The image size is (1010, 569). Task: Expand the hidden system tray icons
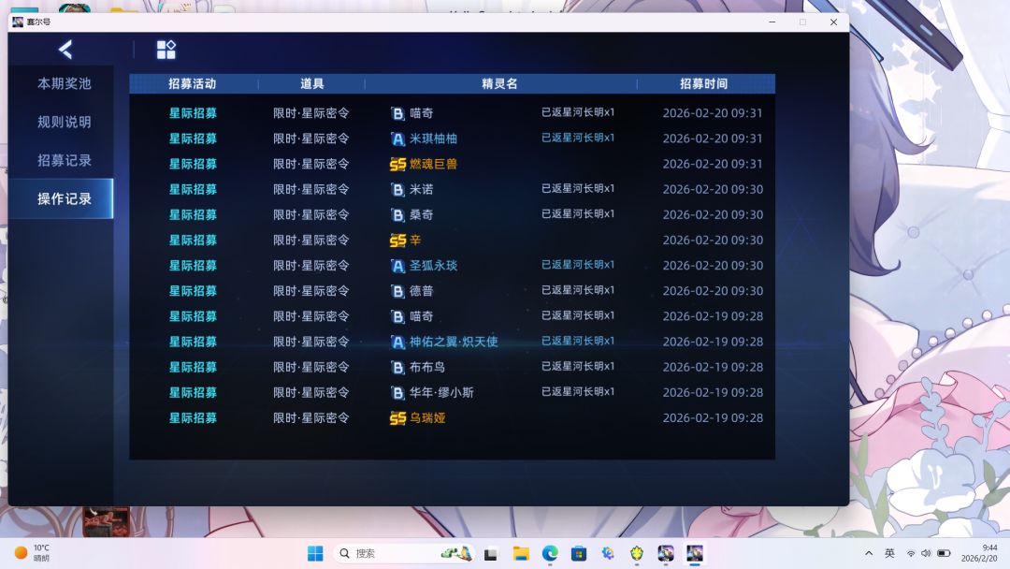(868, 553)
